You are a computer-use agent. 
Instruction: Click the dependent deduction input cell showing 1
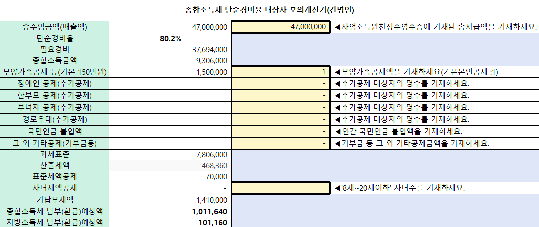pyautogui.click(x=280, y=72)
